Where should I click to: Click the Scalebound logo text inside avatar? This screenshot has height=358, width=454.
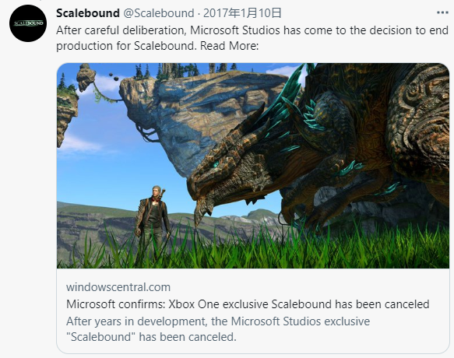28,23
